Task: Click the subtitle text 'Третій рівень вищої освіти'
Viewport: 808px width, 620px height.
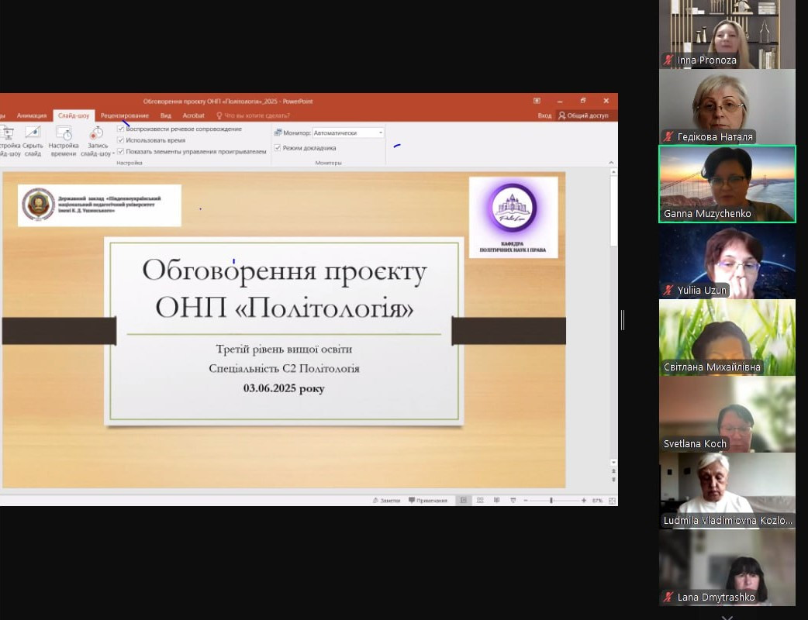Action: [284, 349]
